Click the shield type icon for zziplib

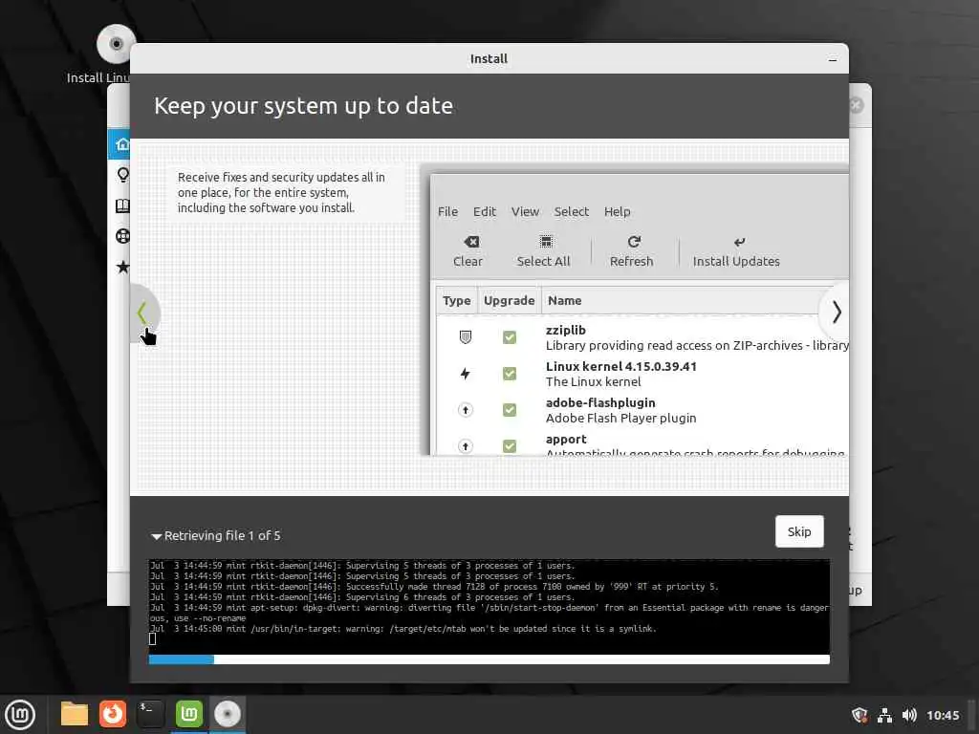[466, 337]
